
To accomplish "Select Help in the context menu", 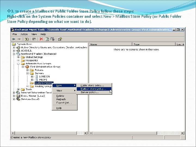I will click(x=65, y=108).
